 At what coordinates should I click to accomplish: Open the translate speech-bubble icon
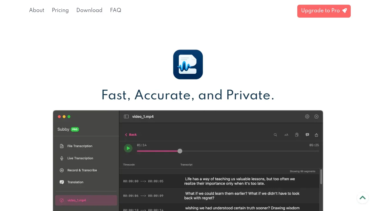tap(307, 135)
